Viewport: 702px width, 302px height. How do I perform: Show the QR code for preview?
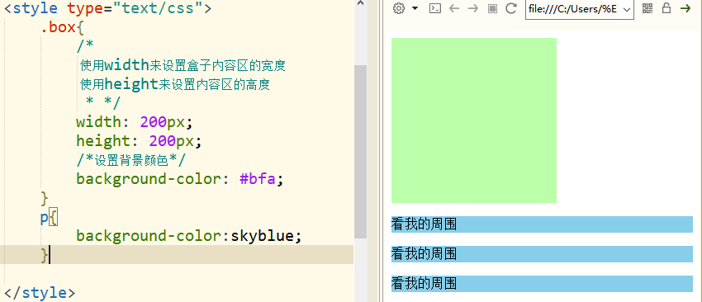click(647, 8)
